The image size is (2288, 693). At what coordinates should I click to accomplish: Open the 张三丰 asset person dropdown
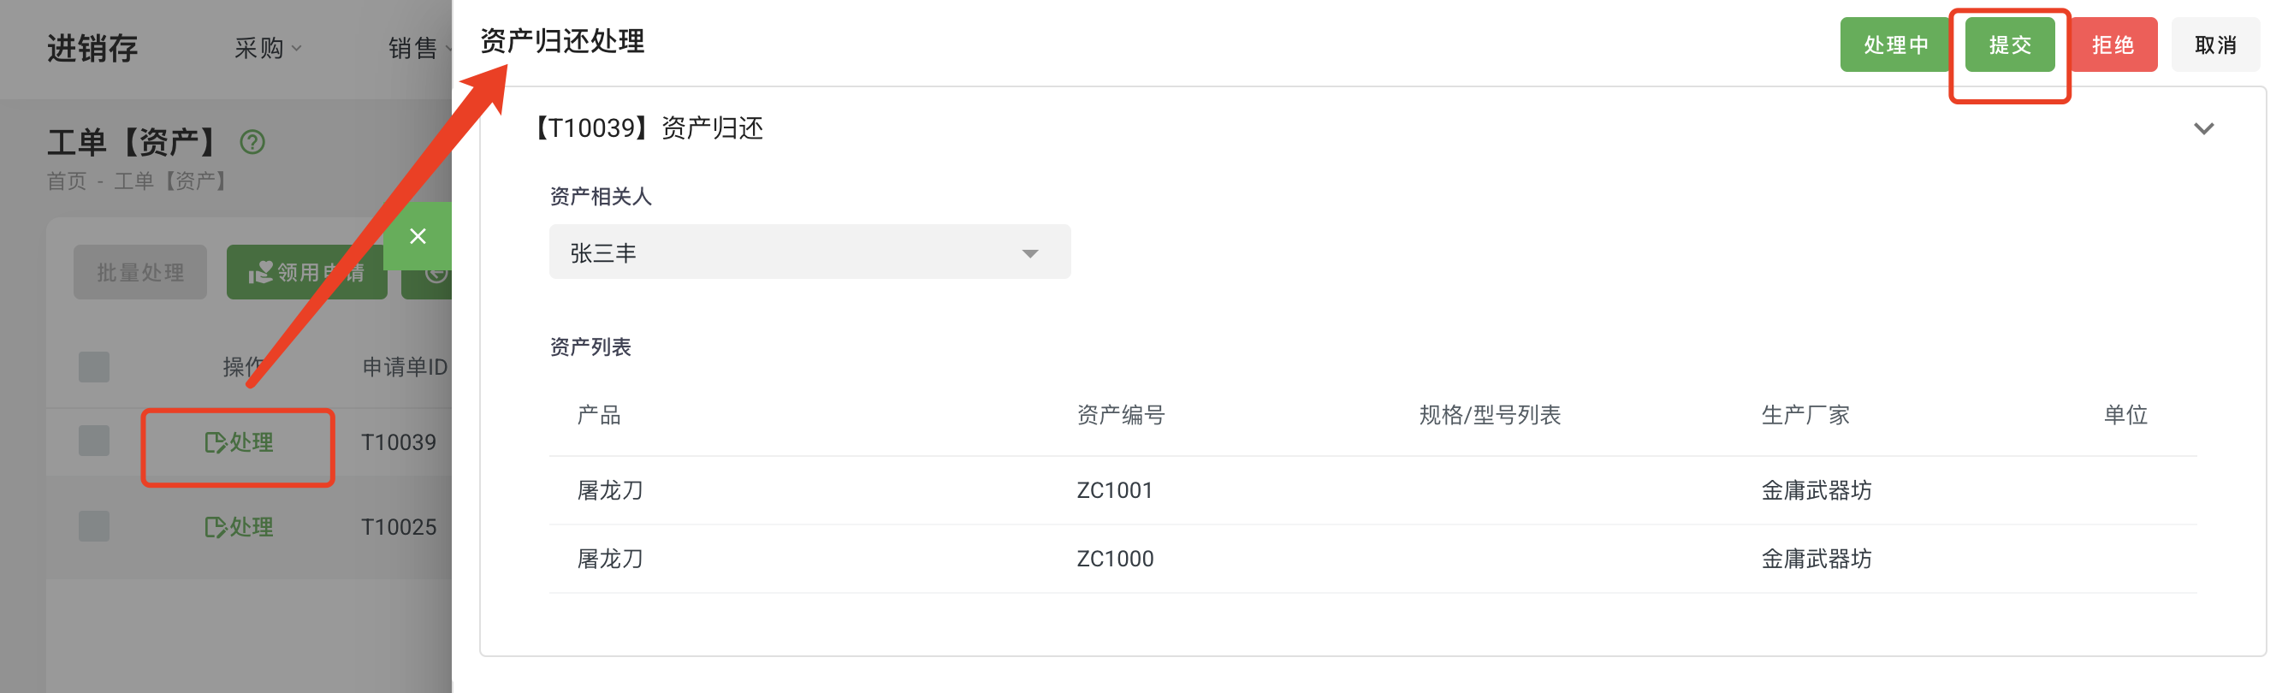click(809, 252)
